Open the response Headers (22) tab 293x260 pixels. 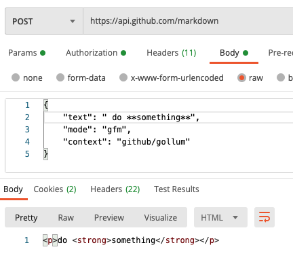(115, 189)
